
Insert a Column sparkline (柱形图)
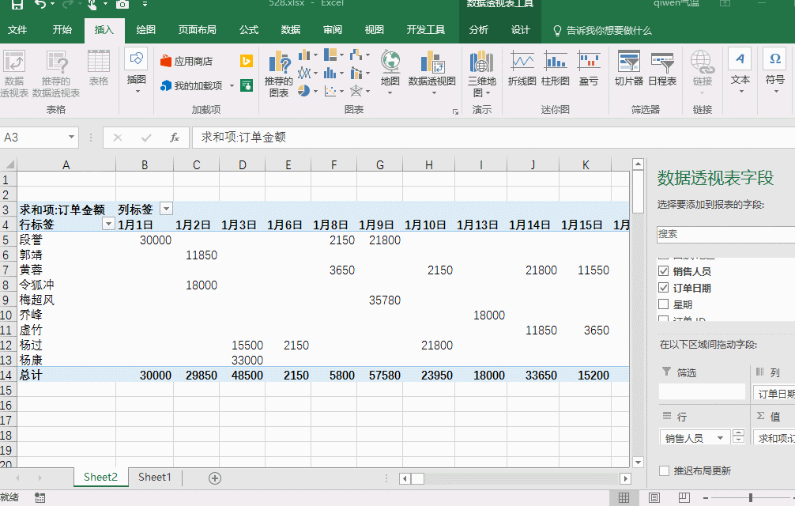[556, 68]
